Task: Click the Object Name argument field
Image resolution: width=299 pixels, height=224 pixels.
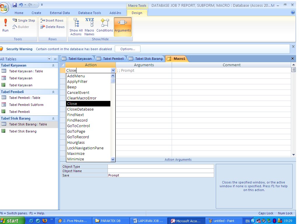Action: click(161, 171)
